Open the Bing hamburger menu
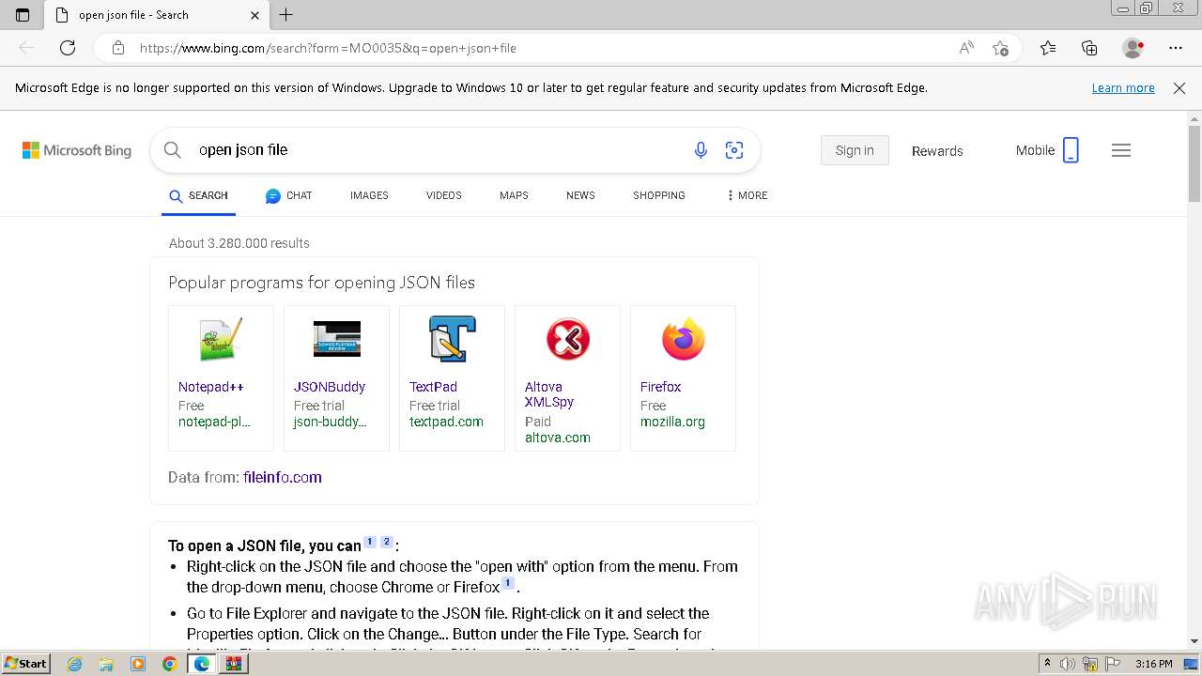The width and height of the screenshot is (1202, 676). pos(1121,150)
